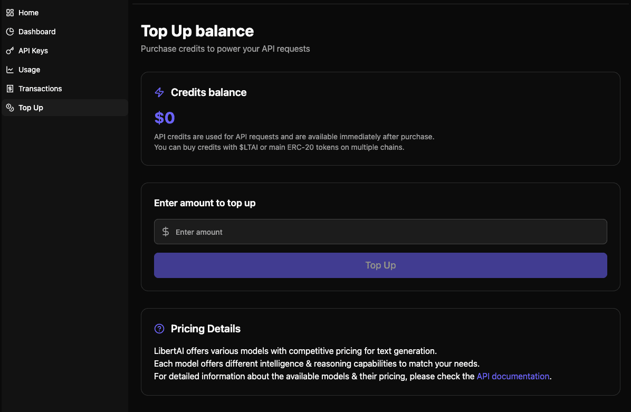Click the lightning bolt icon beside Credits balance
631x412 pixels.
coord(159,93)
